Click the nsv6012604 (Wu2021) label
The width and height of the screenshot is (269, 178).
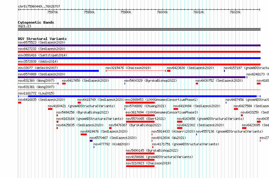[169, 138]
